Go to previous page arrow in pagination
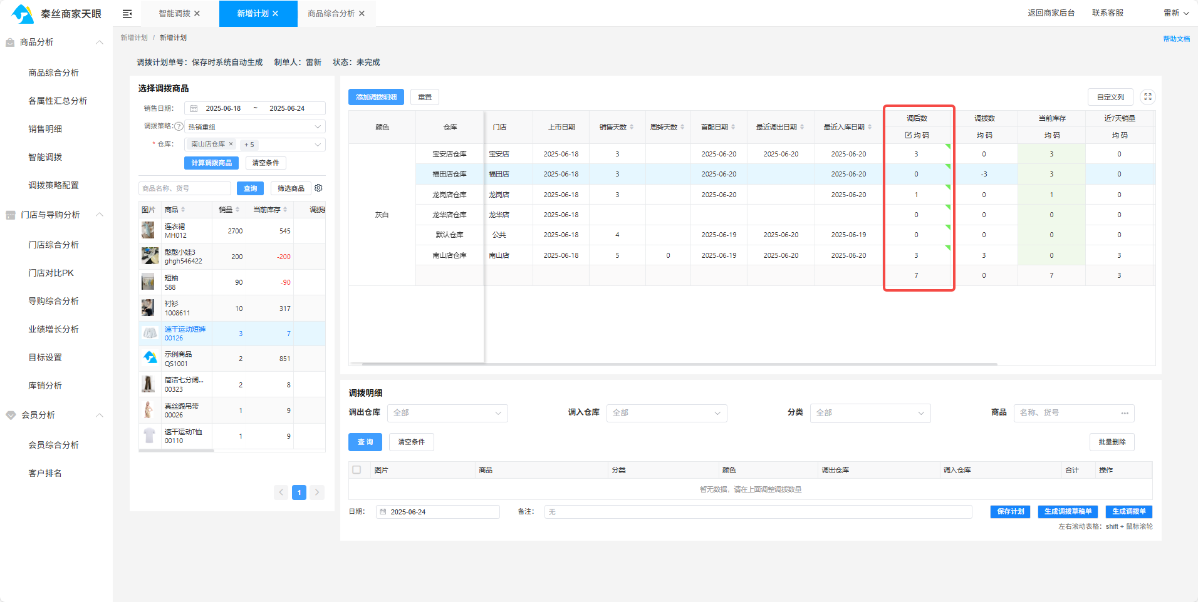Image resolution: width=1198 pixels, height=602 pixels. tap(281, 492)
